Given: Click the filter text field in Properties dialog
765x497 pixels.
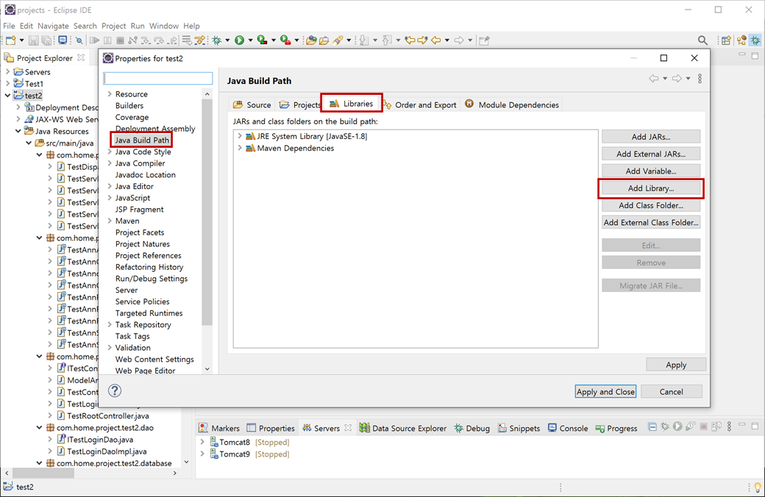Looking at the screenshot, I should (158, 79).
